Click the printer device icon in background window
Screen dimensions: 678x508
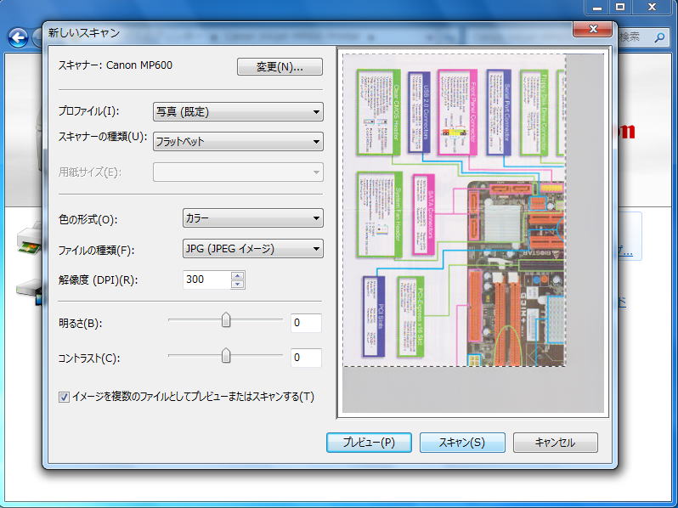click(x=29, y=240)
